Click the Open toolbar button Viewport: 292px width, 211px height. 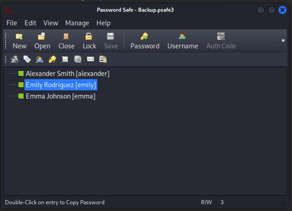click(x=42, y=41)
